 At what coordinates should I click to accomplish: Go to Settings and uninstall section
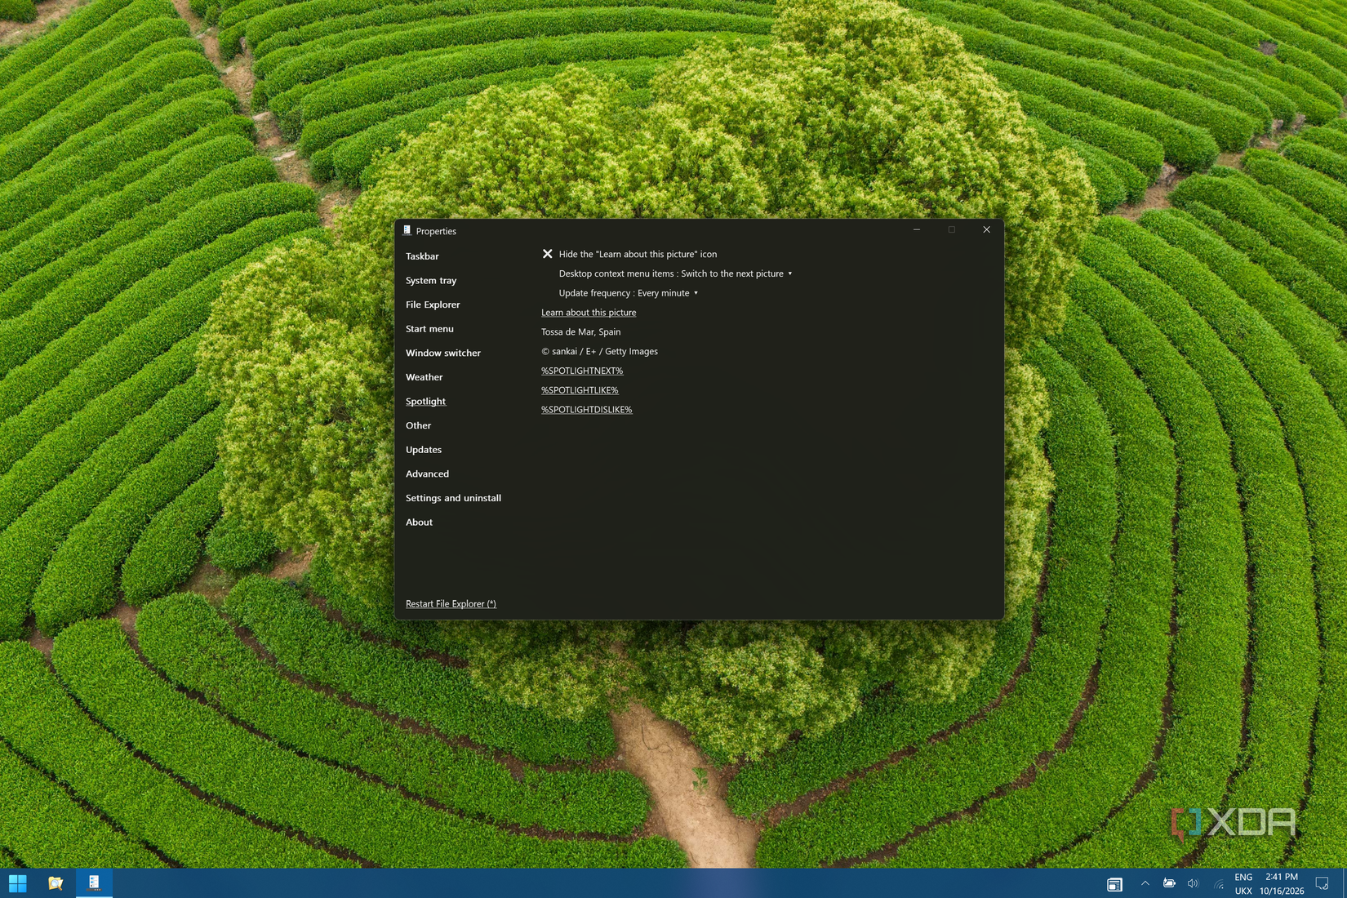click(453, 498)
